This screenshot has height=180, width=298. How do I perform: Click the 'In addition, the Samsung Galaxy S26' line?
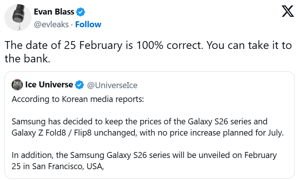(144, 155)
